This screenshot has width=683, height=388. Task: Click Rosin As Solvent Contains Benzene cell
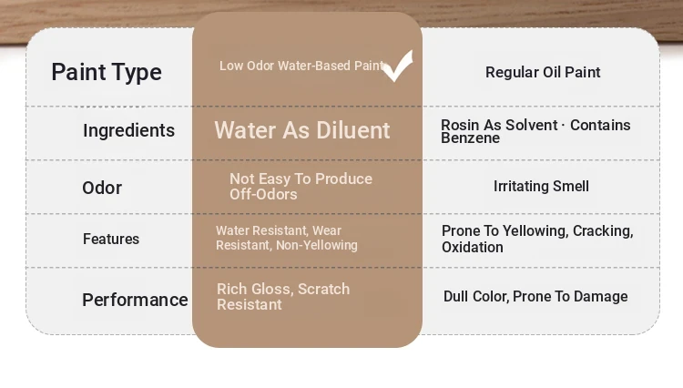tap(535, 131)
